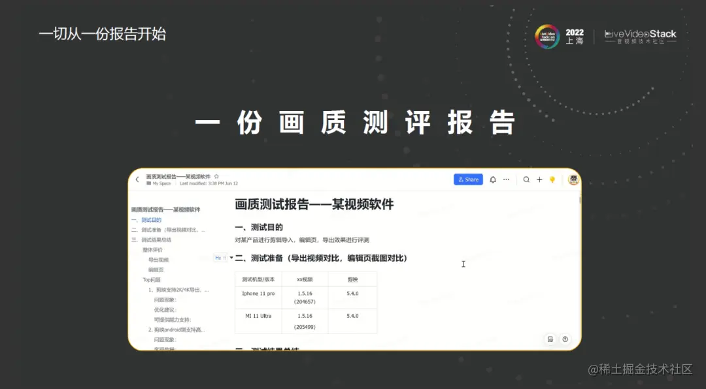Open the yellow lightbulb tips icon
The image size is (706, 389).
pyautogui.click(x=552, y=179)
